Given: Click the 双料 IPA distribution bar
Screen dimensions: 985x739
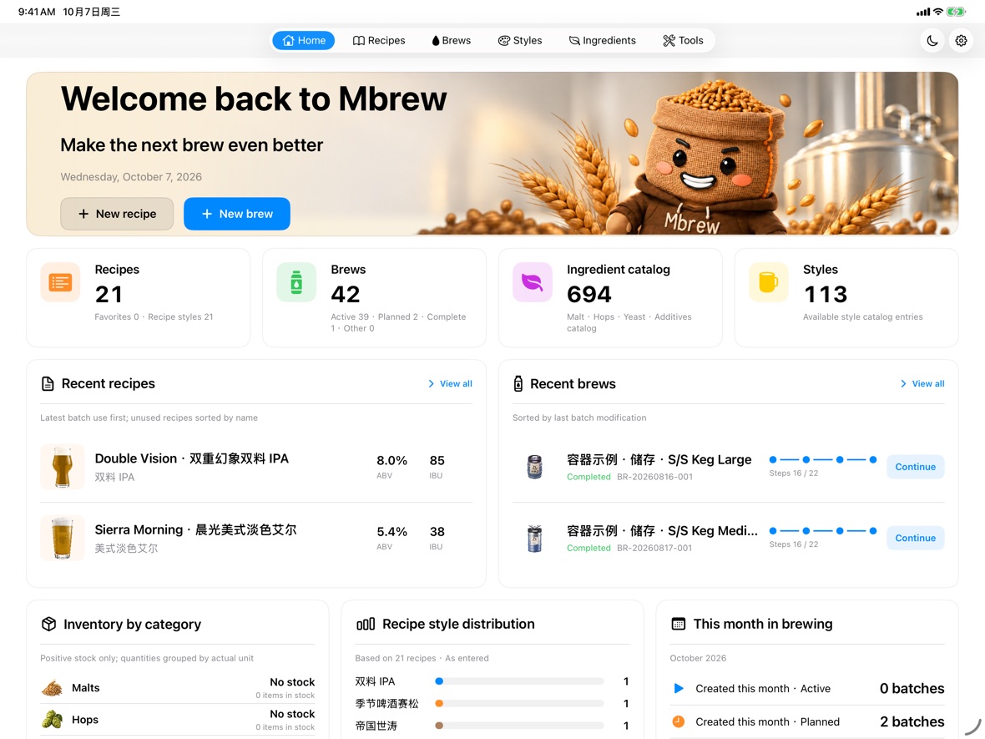Looking at the screenshot, I should (519, 681).
